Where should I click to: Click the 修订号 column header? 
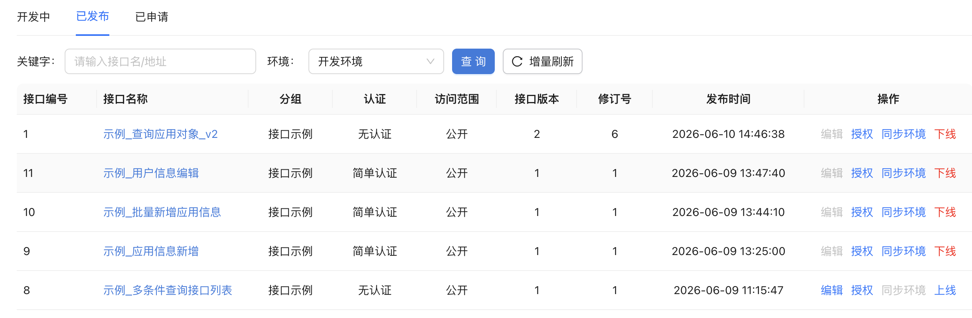tap(614, 99)
